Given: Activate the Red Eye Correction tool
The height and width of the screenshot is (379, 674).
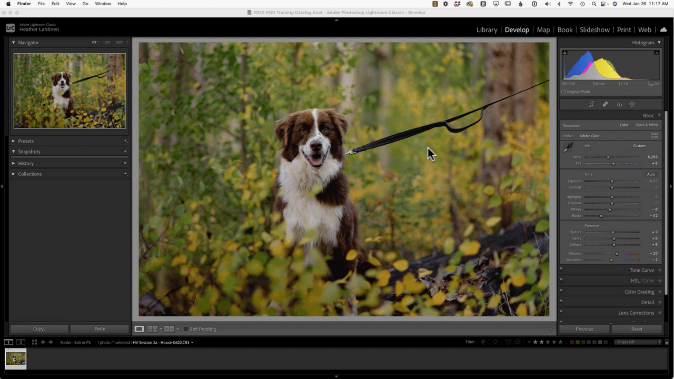Looking at the screenshot, I should [x=619, y=104].
